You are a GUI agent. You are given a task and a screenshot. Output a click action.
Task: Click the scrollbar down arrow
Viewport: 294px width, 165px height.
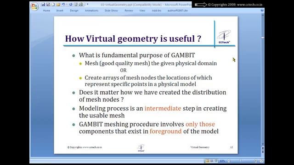click(263, 144)
